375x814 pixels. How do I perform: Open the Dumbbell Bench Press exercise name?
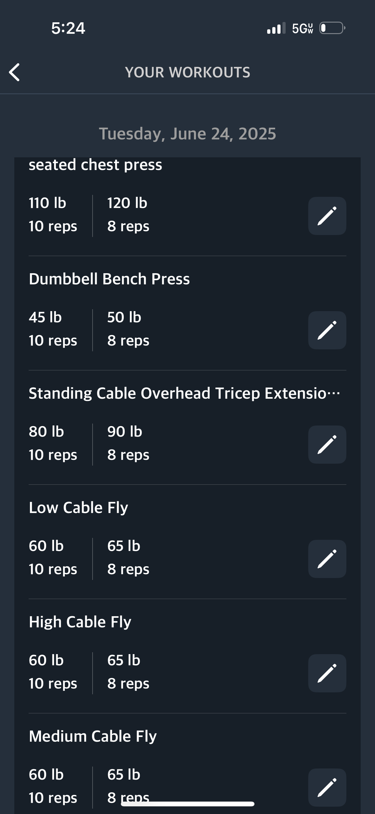click(x=109, y=279)
